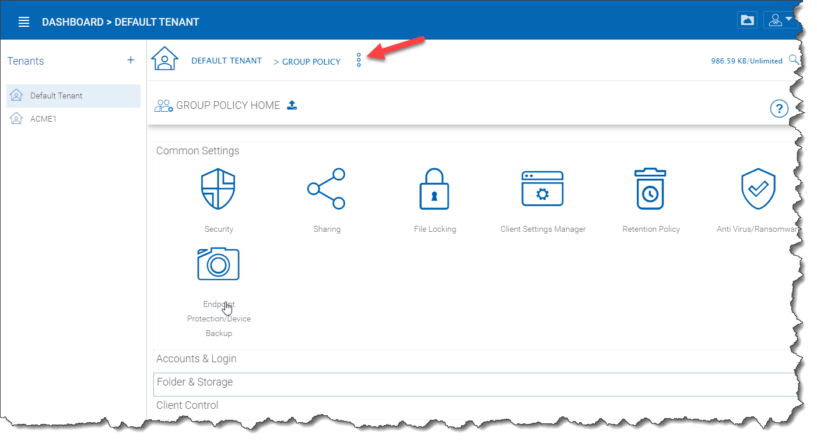The height and width of the screenshot is (442, 817).
Task: Click the tenant home icon
Action: pos(164,59)
